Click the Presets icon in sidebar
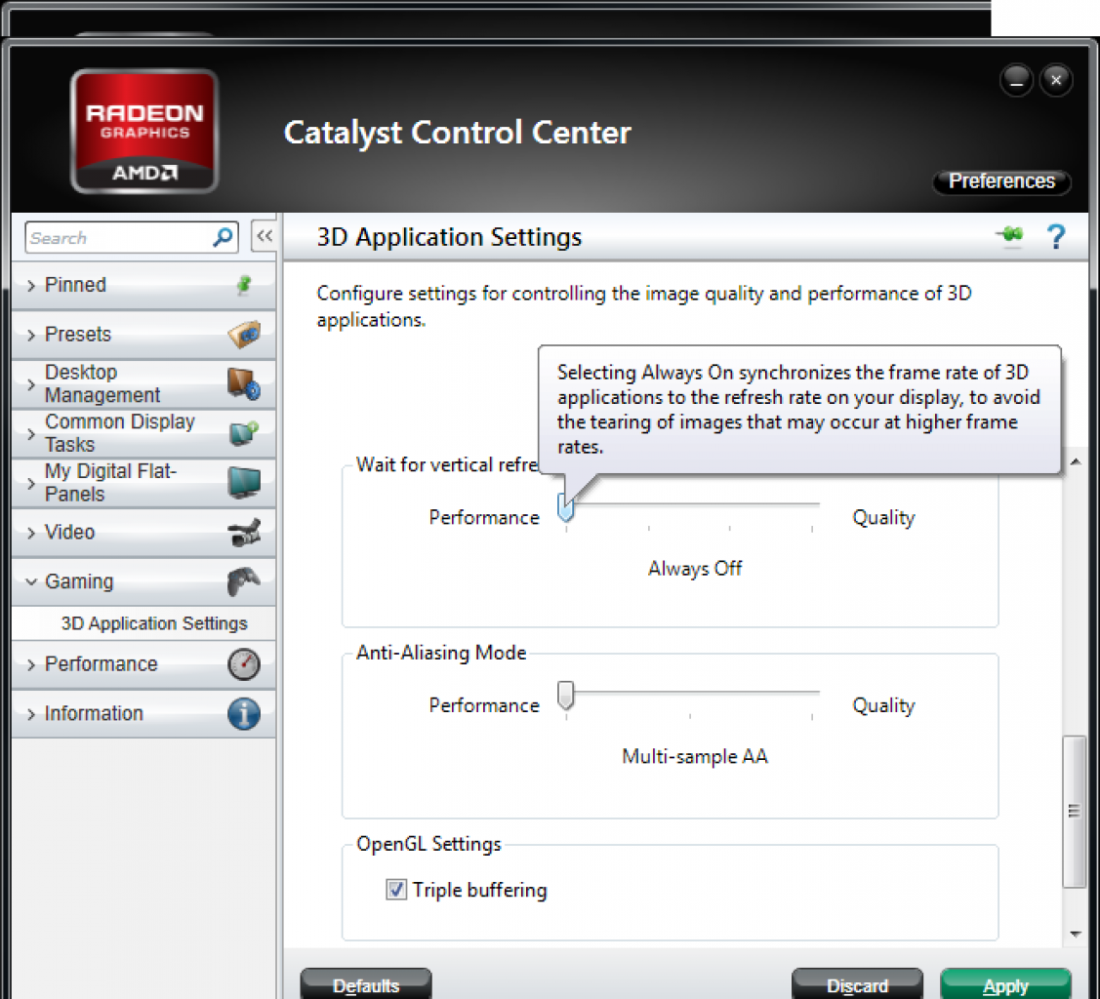 (x=243, y=335)
